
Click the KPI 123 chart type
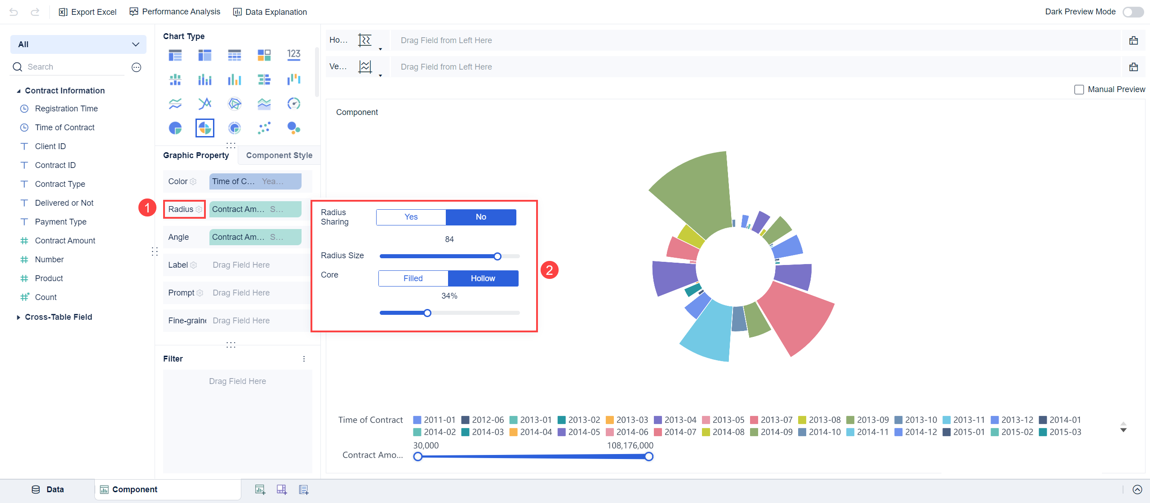click(293, 55)
